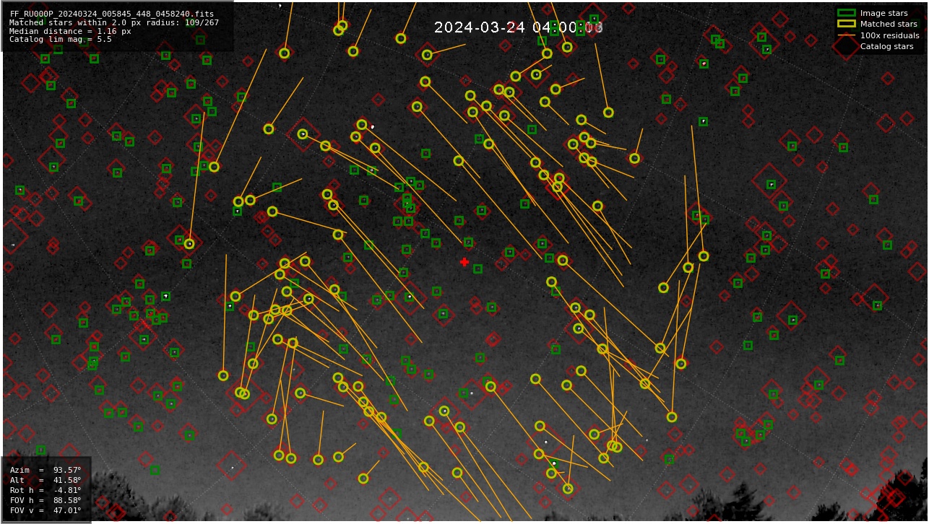The width and height of the screenshot is (929, 524).
Task: Click the 'Matched stars' legend label
Action: (889, 24)
